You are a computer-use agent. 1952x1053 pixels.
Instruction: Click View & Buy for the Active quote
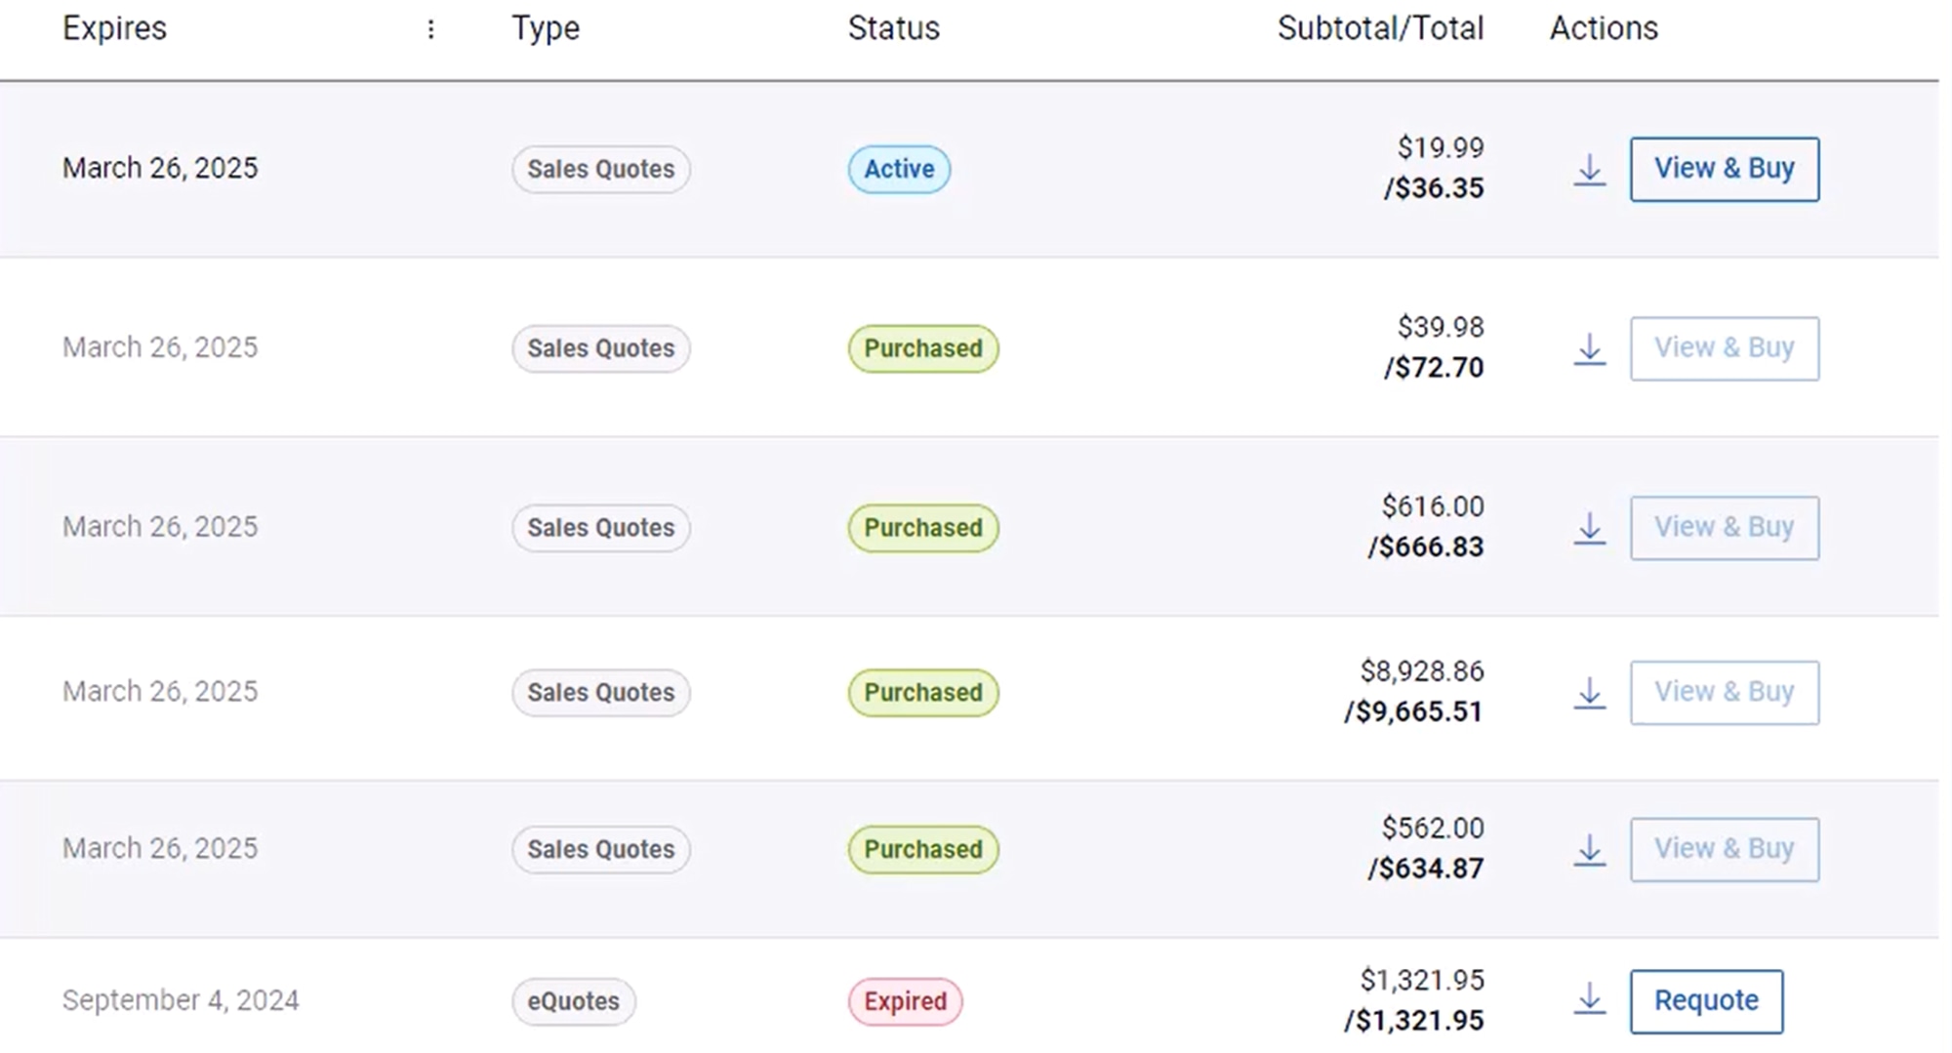(1725, 169)
